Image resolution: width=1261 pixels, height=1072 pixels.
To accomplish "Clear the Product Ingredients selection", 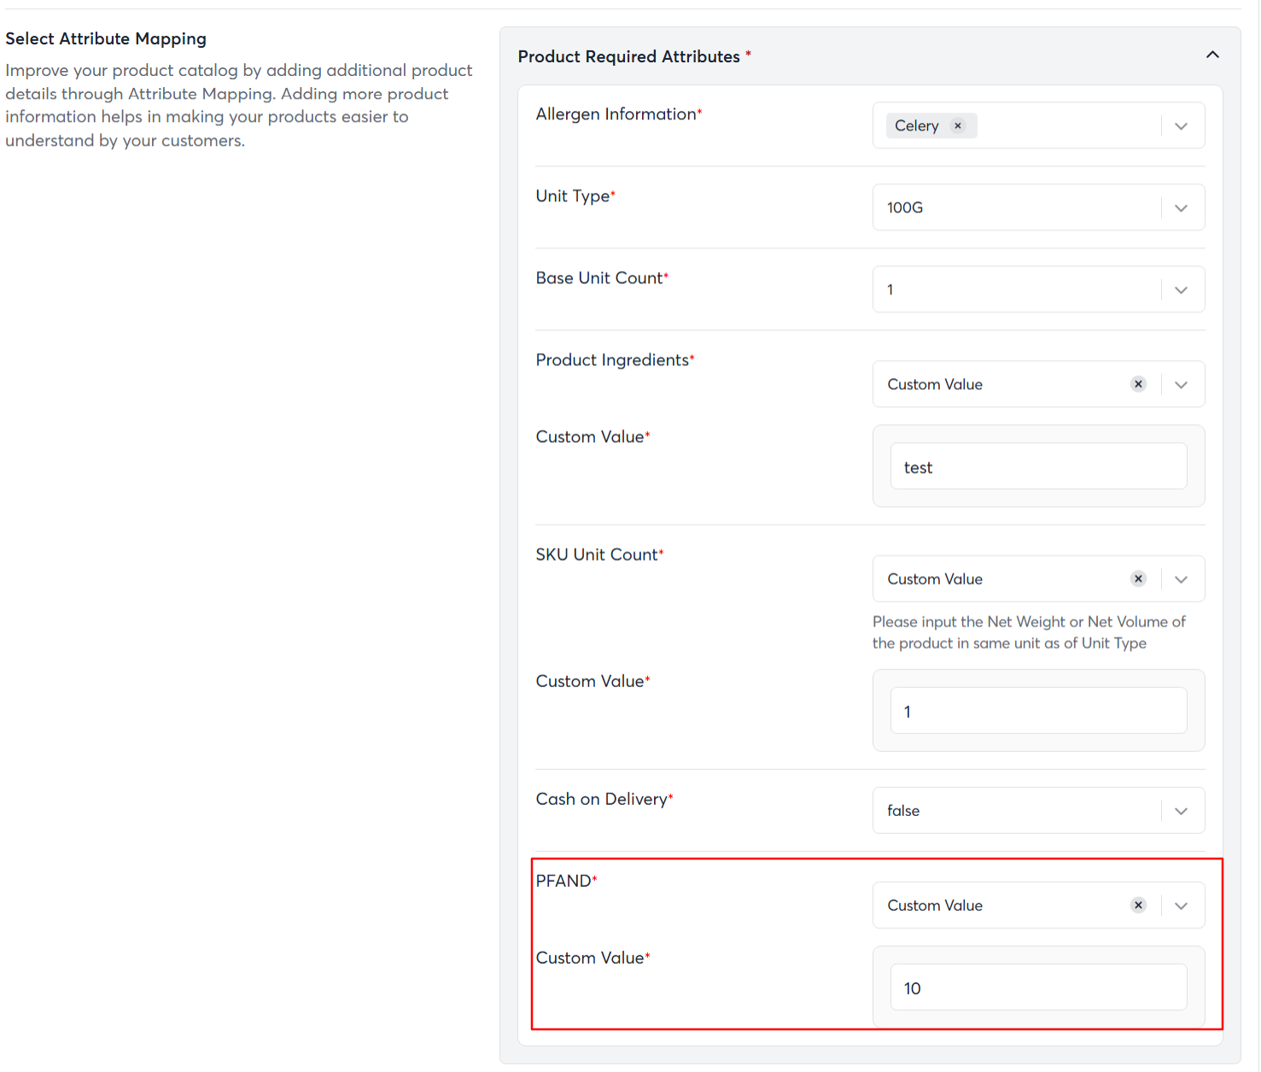I will pyautogui.click(x=1138, y=384).
